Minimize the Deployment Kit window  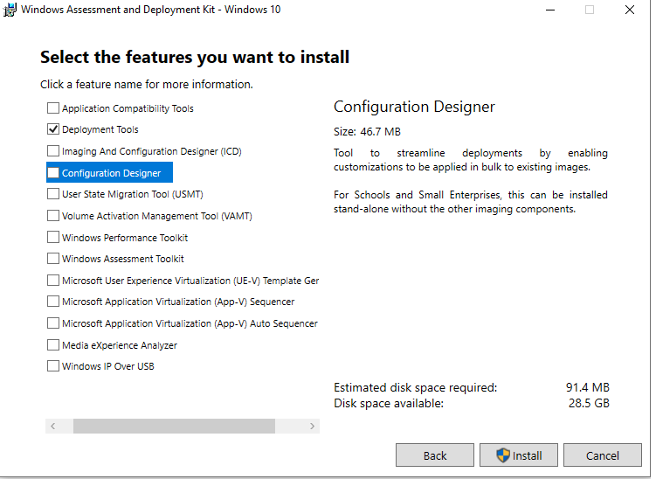550,10
